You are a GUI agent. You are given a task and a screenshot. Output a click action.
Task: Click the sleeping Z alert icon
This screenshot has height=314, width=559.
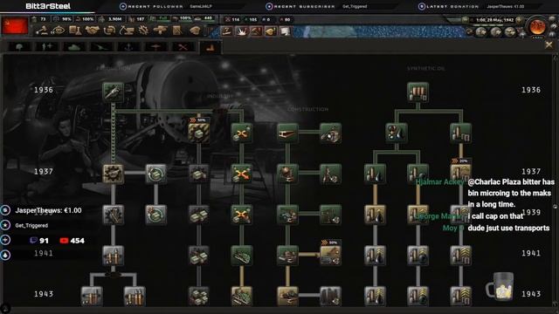click(227, 31)
